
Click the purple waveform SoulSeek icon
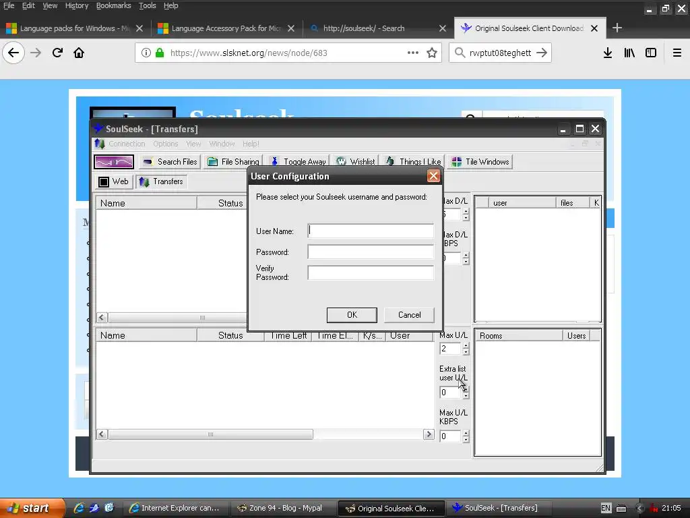click(113, 162)
